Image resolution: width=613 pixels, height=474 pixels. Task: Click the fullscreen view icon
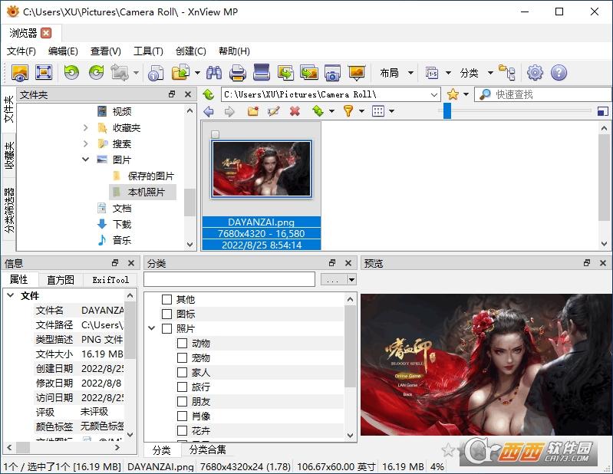[x=44, y=73]
